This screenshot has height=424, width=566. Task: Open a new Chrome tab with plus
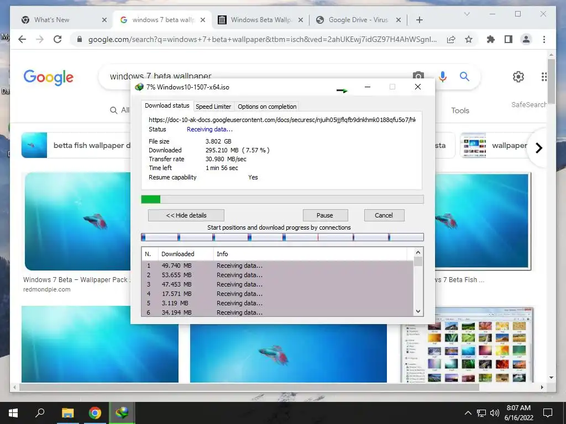pos(419,20)
